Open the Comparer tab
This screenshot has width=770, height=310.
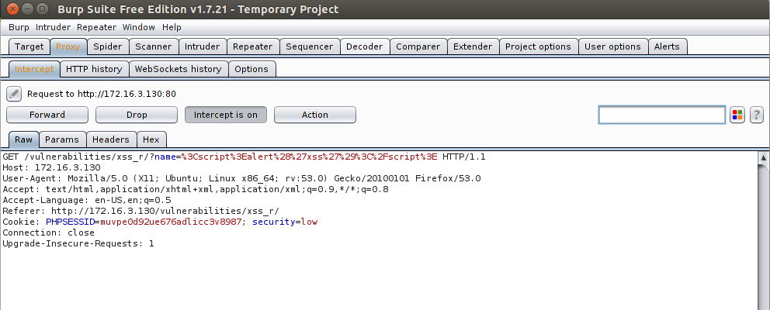pos(418,46)
